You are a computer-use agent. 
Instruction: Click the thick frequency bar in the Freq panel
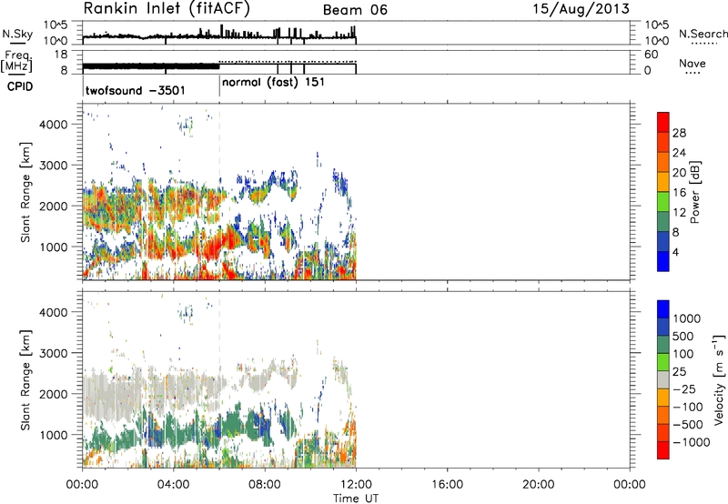coord(151,66)
